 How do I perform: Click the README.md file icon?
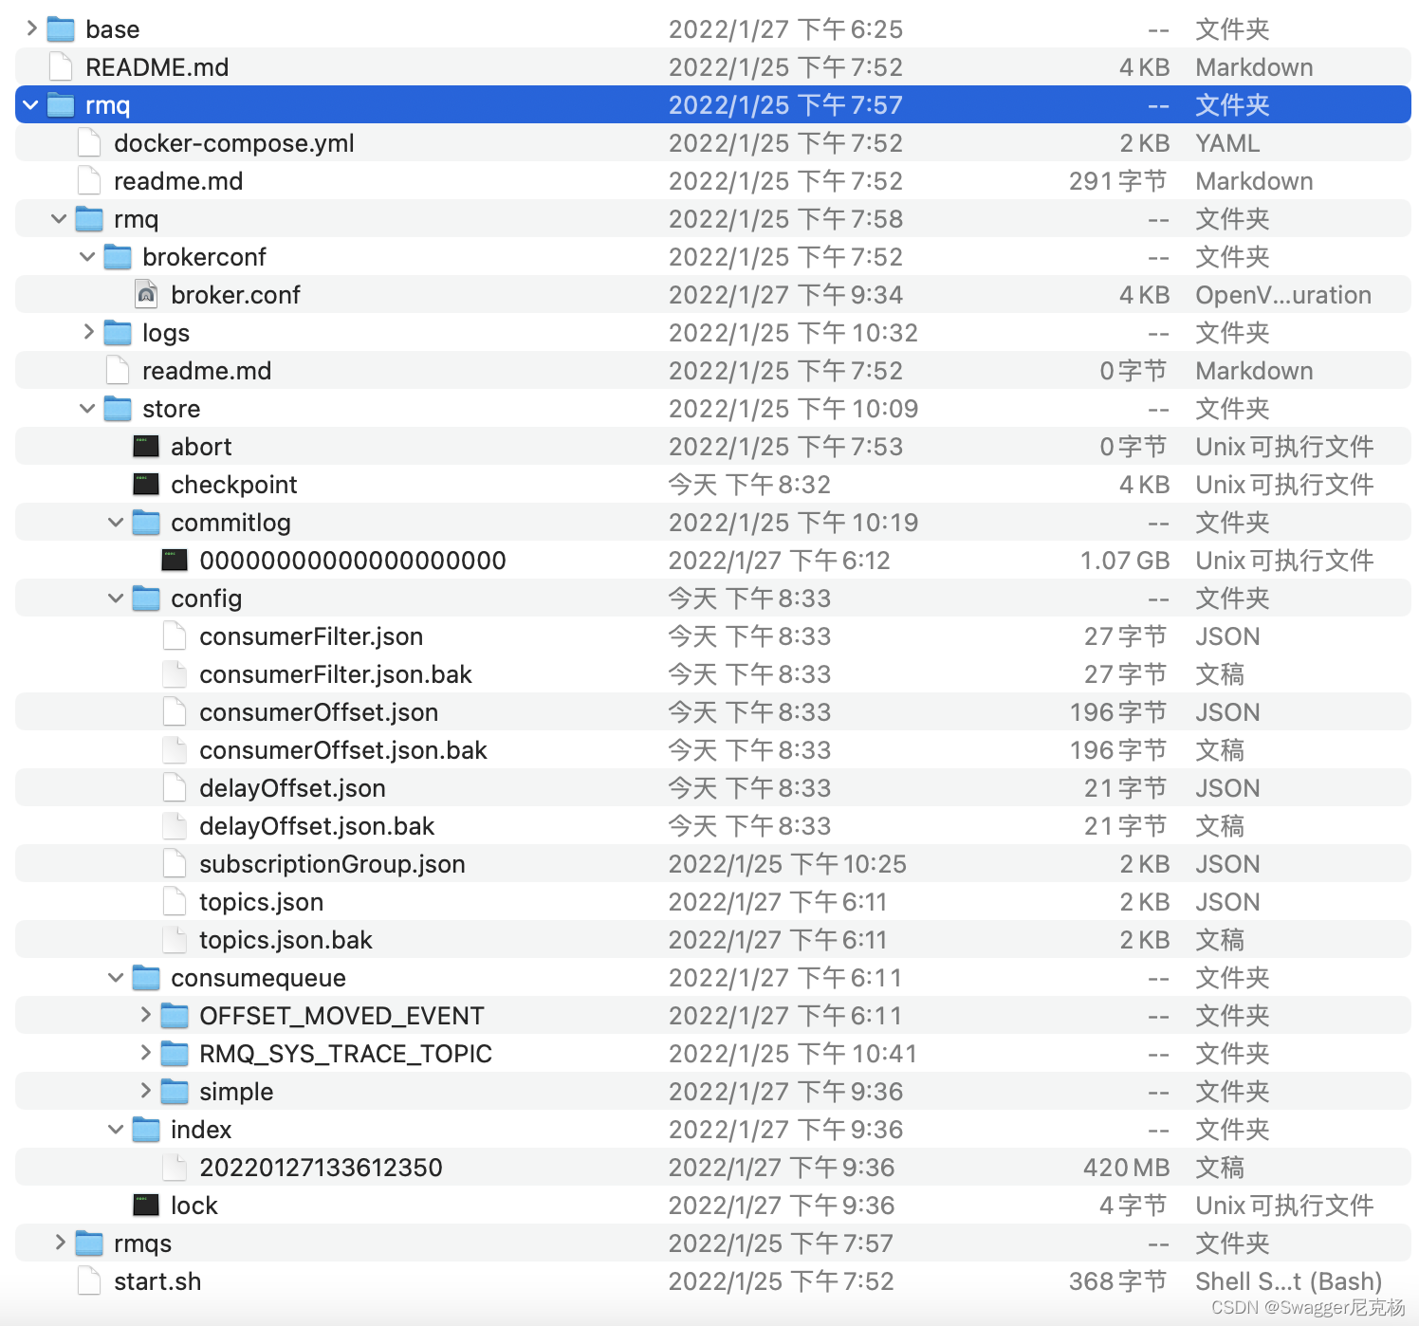61,66
